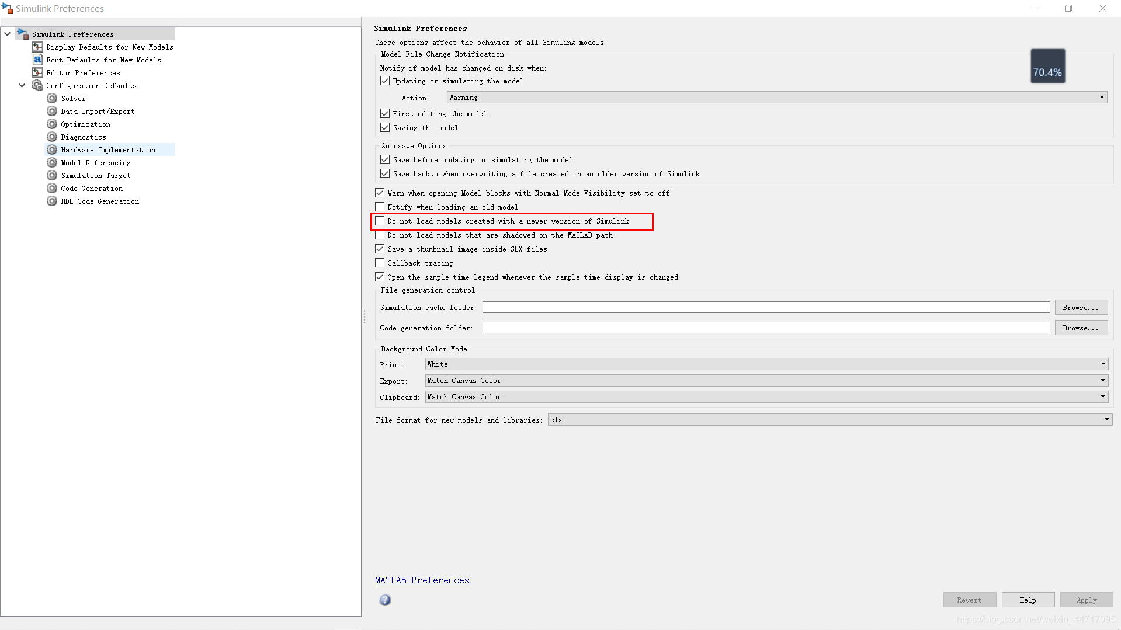
Task: Click the Simulation cache folder input field
Action: coord(766,307)
